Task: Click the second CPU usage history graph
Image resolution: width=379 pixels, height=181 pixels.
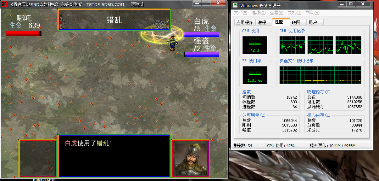Action: pyautogui.click(x=321, y=45)
